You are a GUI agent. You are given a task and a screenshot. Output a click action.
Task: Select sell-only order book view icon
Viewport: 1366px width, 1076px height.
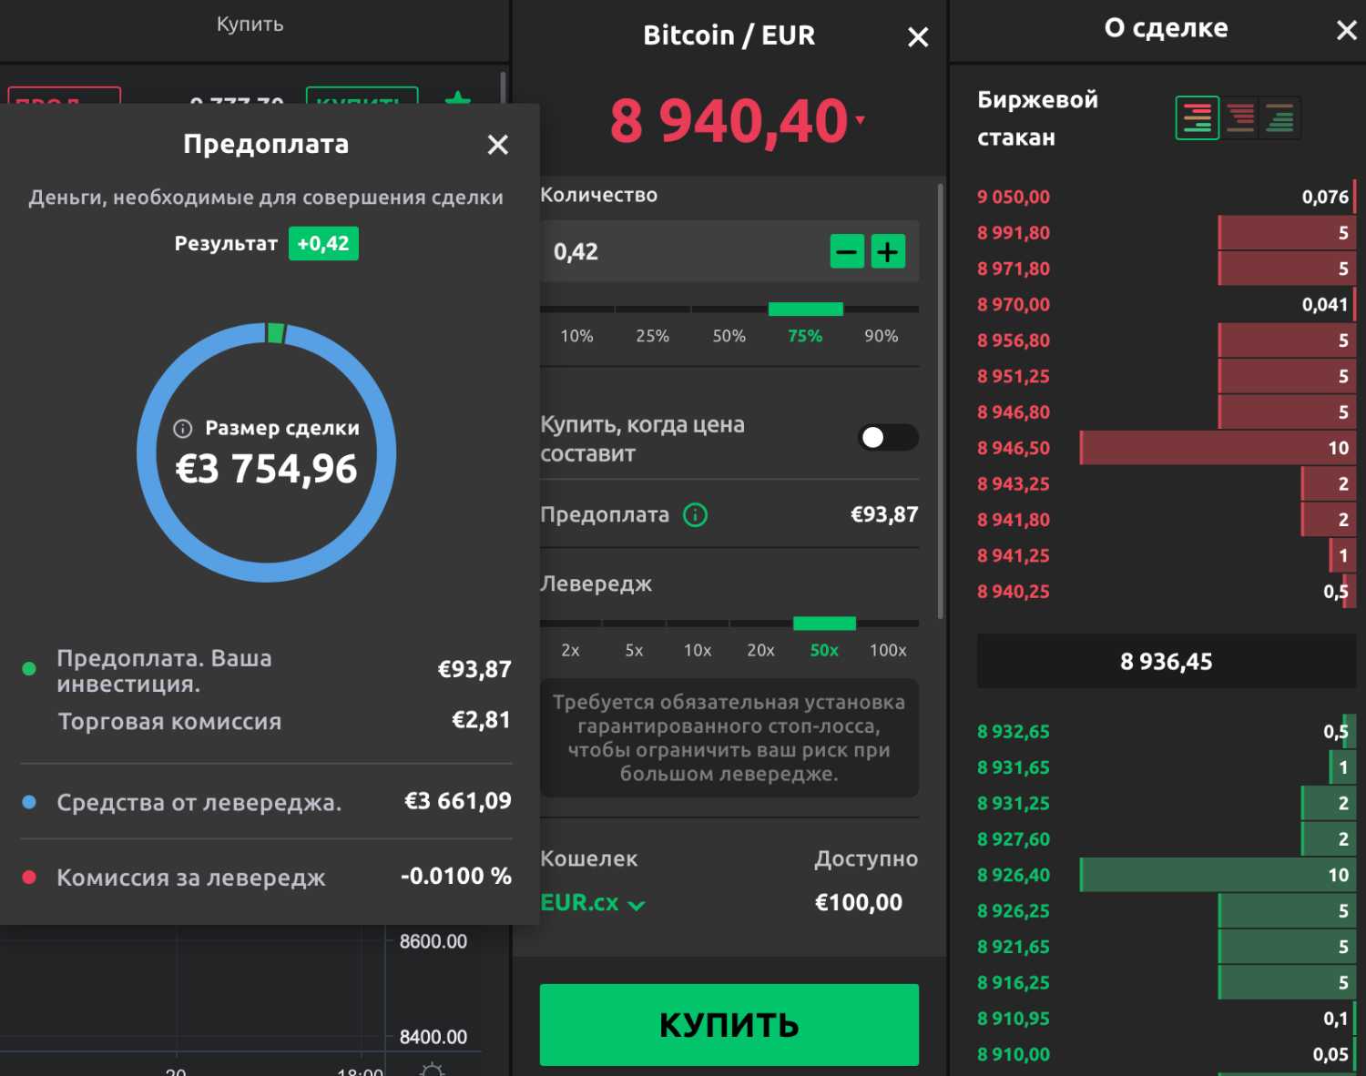click(x=1239, y=118)
